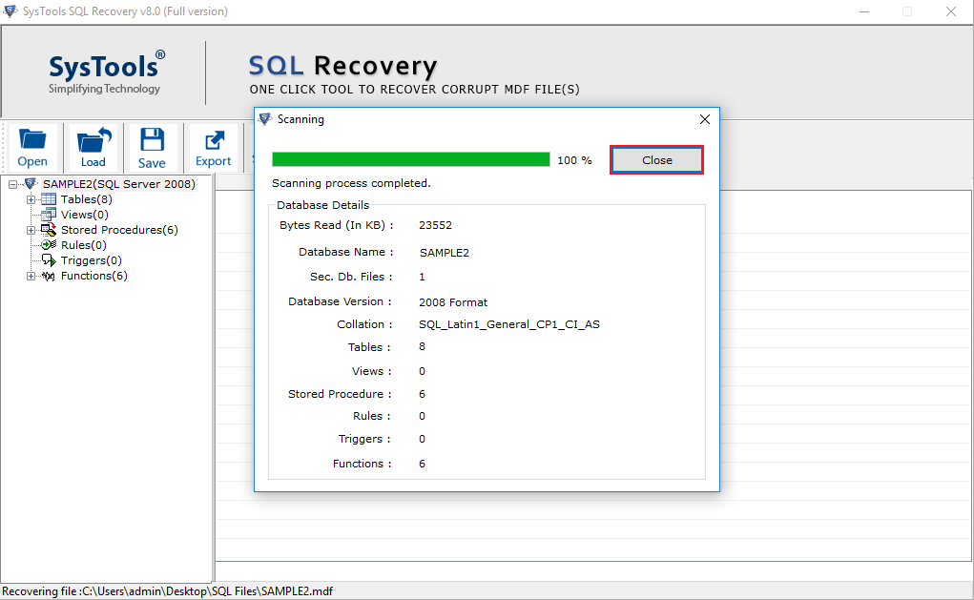The height and width of the screenshot is (600, 974).
Task: Click the Bytes Read value 23552
Action: 435,225
